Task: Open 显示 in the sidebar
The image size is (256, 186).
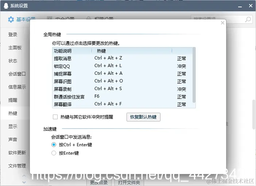Action: (x=13, y=126)
